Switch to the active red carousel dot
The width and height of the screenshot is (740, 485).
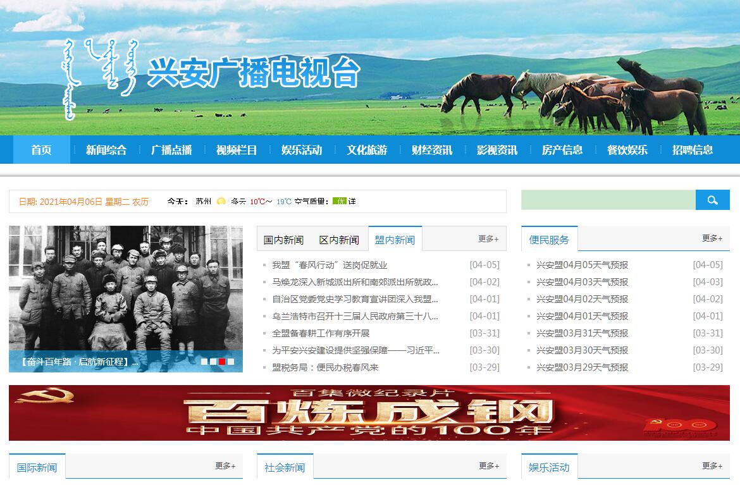pos(222,362)
